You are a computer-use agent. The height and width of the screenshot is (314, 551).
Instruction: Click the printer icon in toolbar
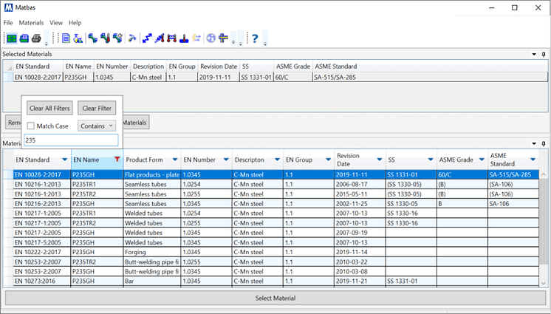click(x=35, y=38)
